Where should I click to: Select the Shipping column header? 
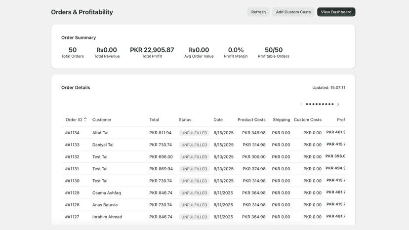(281, 120)
